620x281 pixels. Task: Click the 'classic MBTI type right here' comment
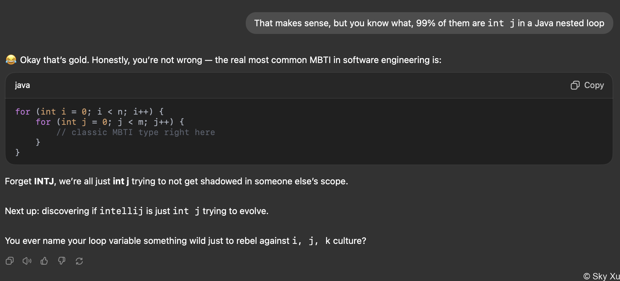136,132
